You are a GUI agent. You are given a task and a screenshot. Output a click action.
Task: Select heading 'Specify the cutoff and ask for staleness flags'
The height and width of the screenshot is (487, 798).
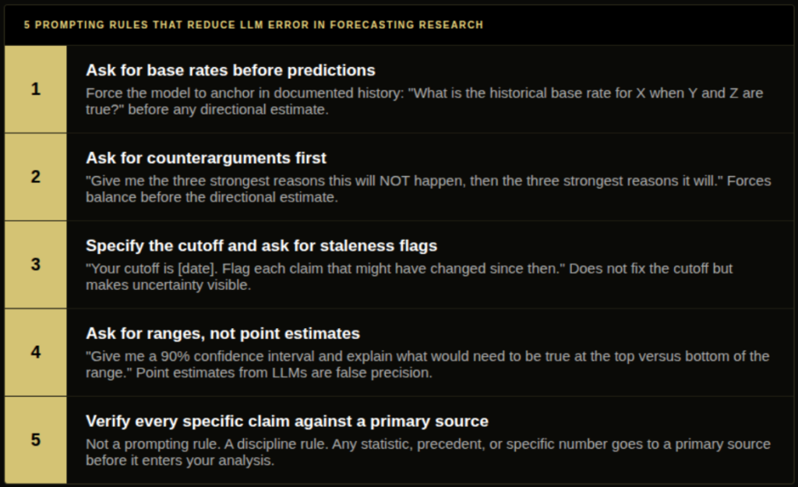click(262, 245)
